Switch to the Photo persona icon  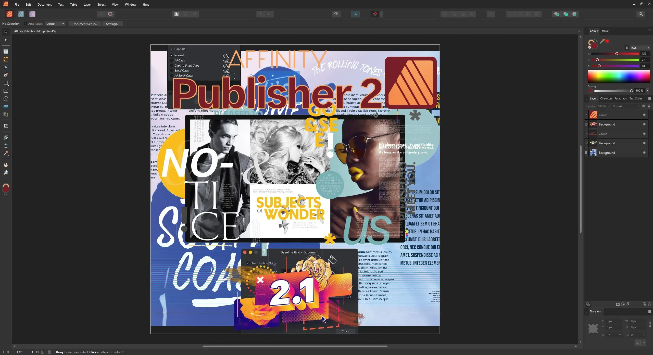tap(32, 14)
